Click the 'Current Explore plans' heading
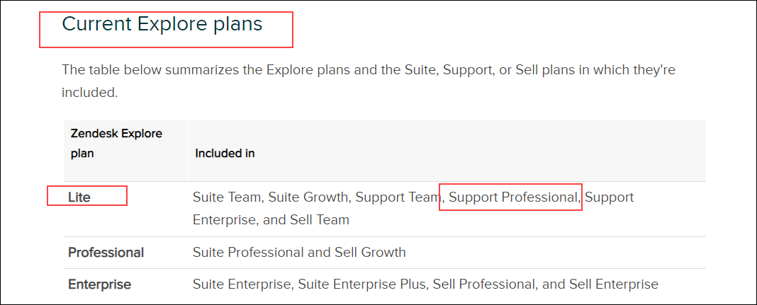 (162, 24)
